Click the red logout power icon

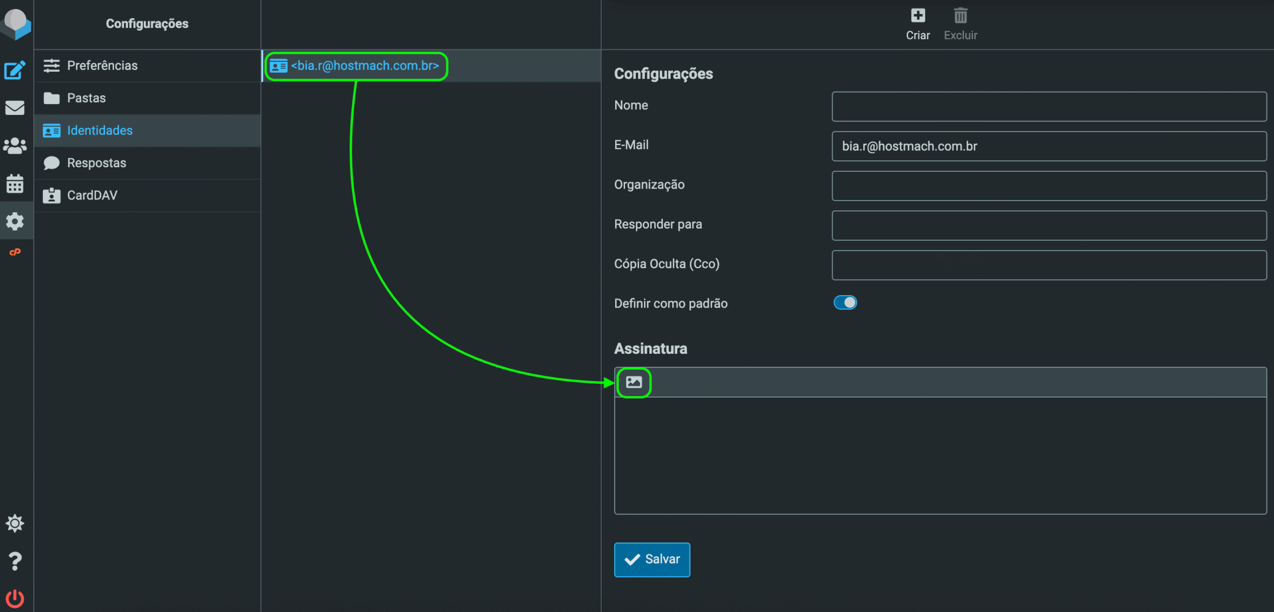15,599
